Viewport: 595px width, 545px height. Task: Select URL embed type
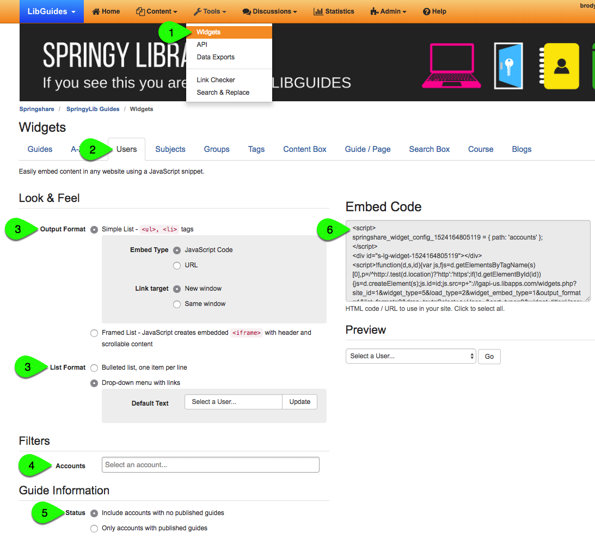tap(177, 266)
